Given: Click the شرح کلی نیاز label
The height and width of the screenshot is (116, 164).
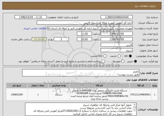Looking at the screenshot, I should tap(149, 73).
